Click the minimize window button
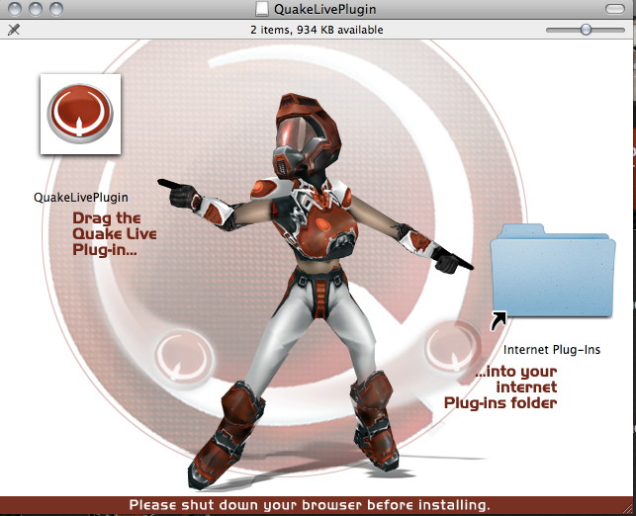This screenshot has height=516, width=636. 36,9
